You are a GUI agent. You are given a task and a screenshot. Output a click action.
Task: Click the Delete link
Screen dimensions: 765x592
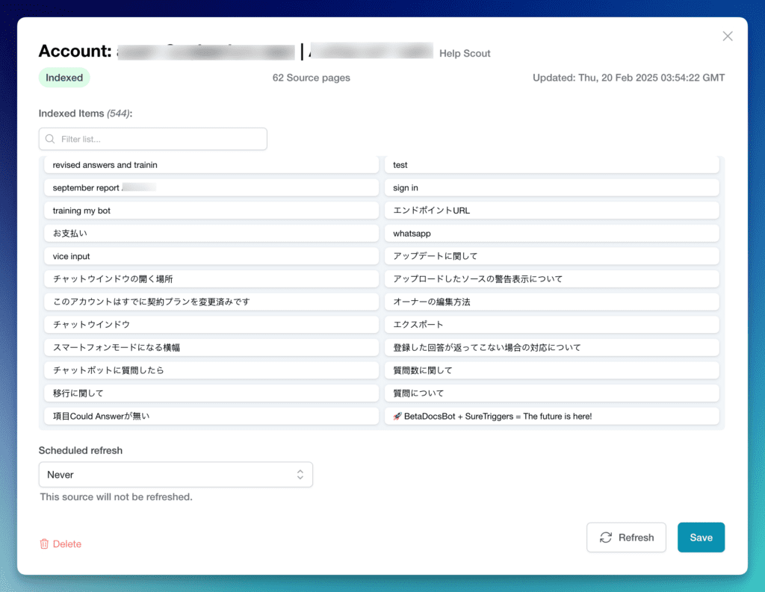coord(66,544)
